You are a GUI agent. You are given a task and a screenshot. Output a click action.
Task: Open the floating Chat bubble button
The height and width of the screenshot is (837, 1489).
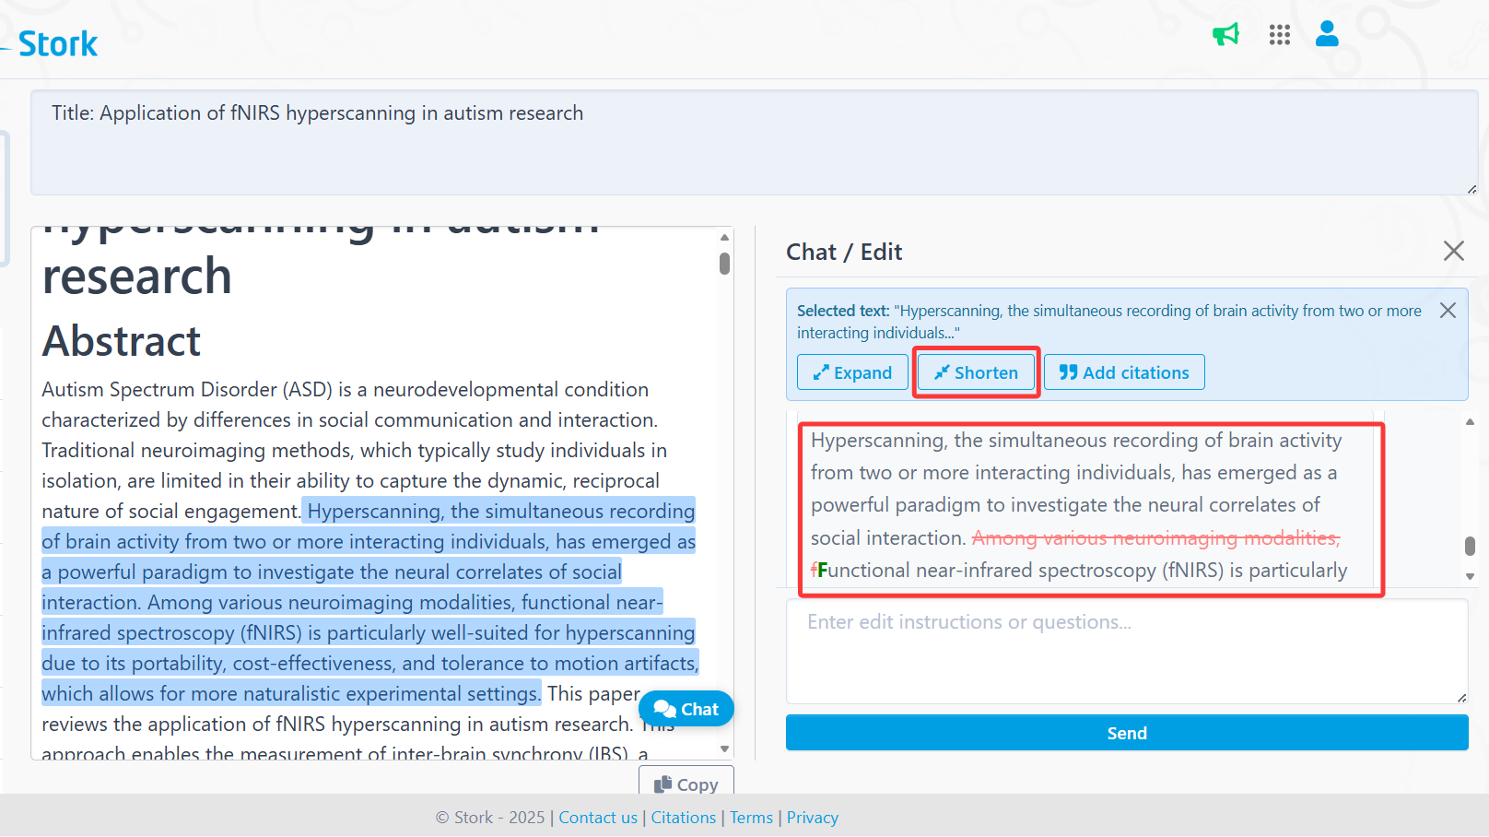[686, 709]
